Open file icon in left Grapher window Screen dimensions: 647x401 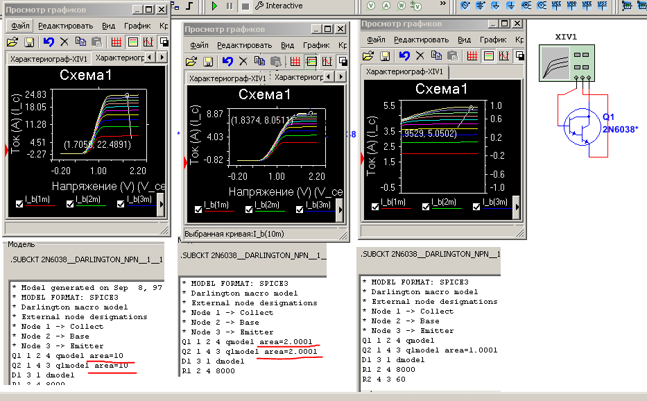tap(13, 42)
